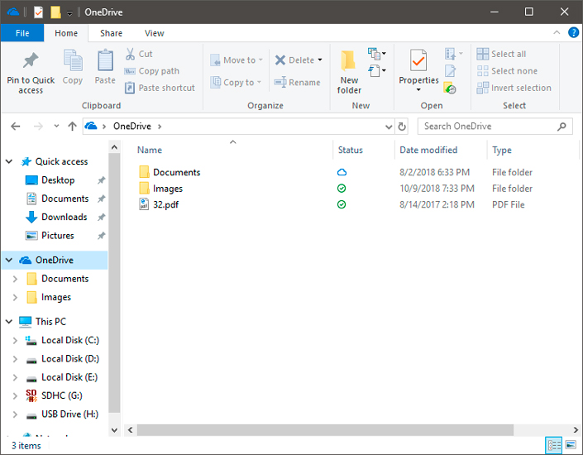Click the Rename ribbon button

click(297, 82)
